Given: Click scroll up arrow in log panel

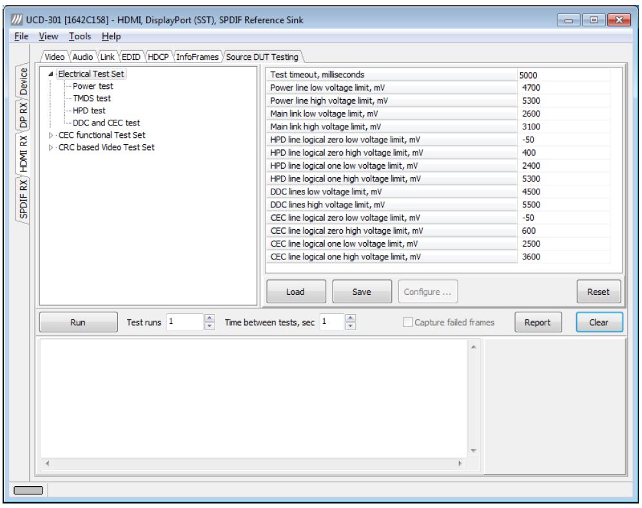Looking at the screenshot, I should 473,347.
